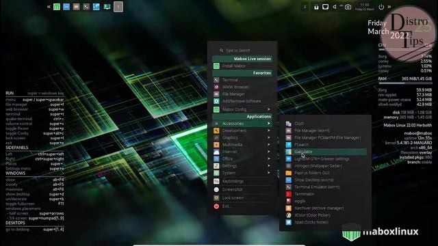Open Xpad (Sticky Notes)
The width and height of the screenshot is (438, 246).
326,222
